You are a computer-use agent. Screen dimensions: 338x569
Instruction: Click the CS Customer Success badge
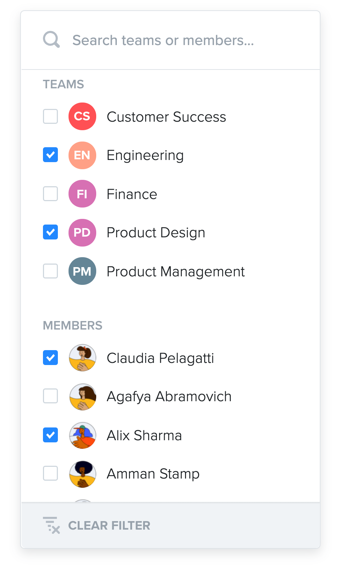tap(82, 116)
